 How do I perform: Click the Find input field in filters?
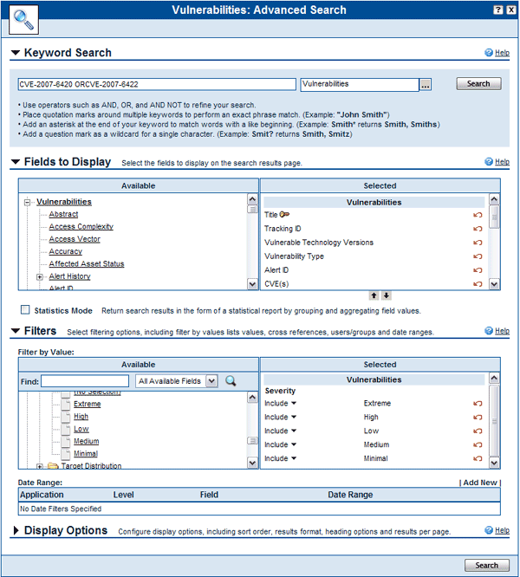85,381
